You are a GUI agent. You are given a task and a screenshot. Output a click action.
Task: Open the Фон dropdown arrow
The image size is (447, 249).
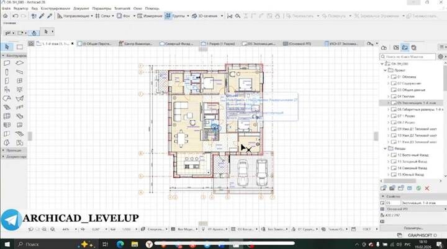[134, 16]
